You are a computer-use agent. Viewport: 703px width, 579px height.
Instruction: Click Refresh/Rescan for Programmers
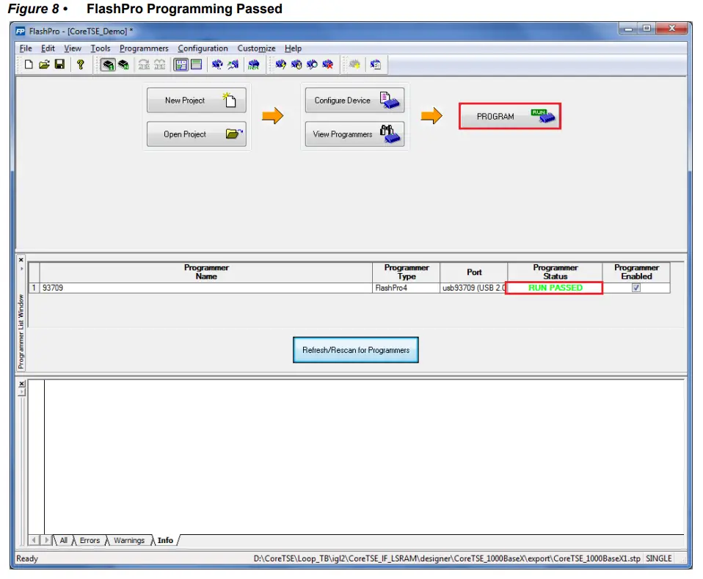355,349
